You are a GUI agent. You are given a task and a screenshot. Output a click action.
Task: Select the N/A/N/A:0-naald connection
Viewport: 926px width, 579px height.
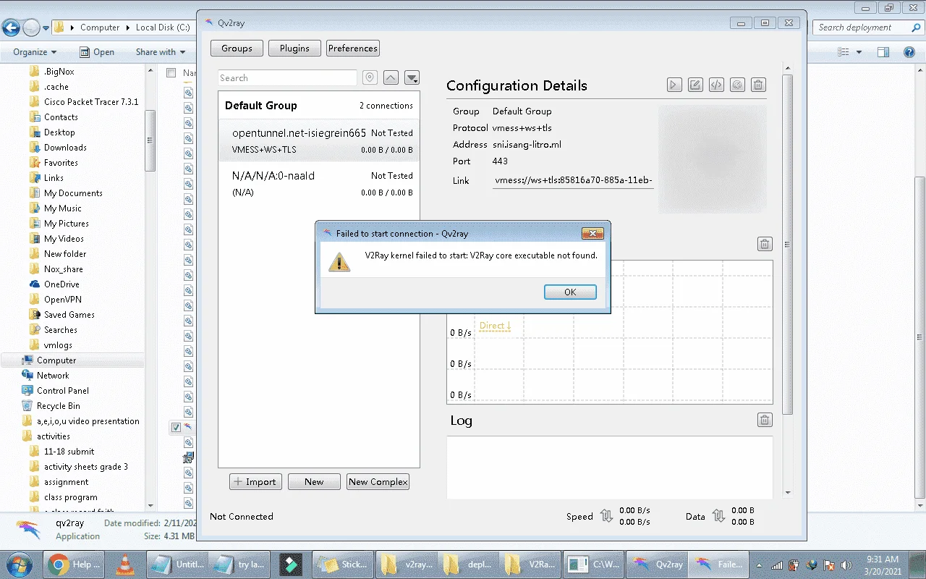coord(319,184)
